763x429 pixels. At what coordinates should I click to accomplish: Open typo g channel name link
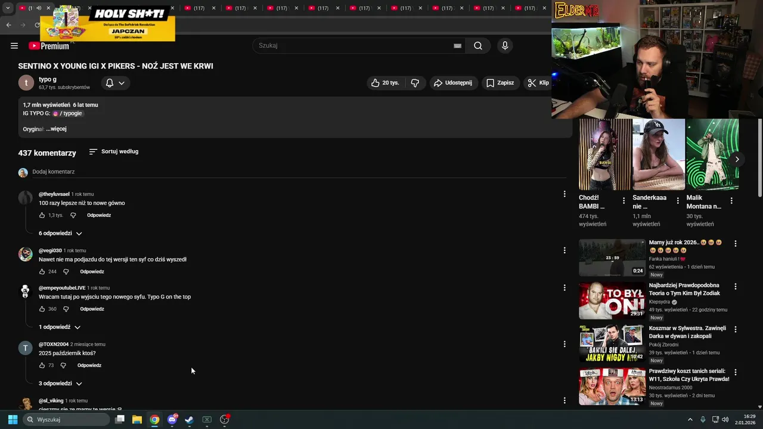pos(48,79)
